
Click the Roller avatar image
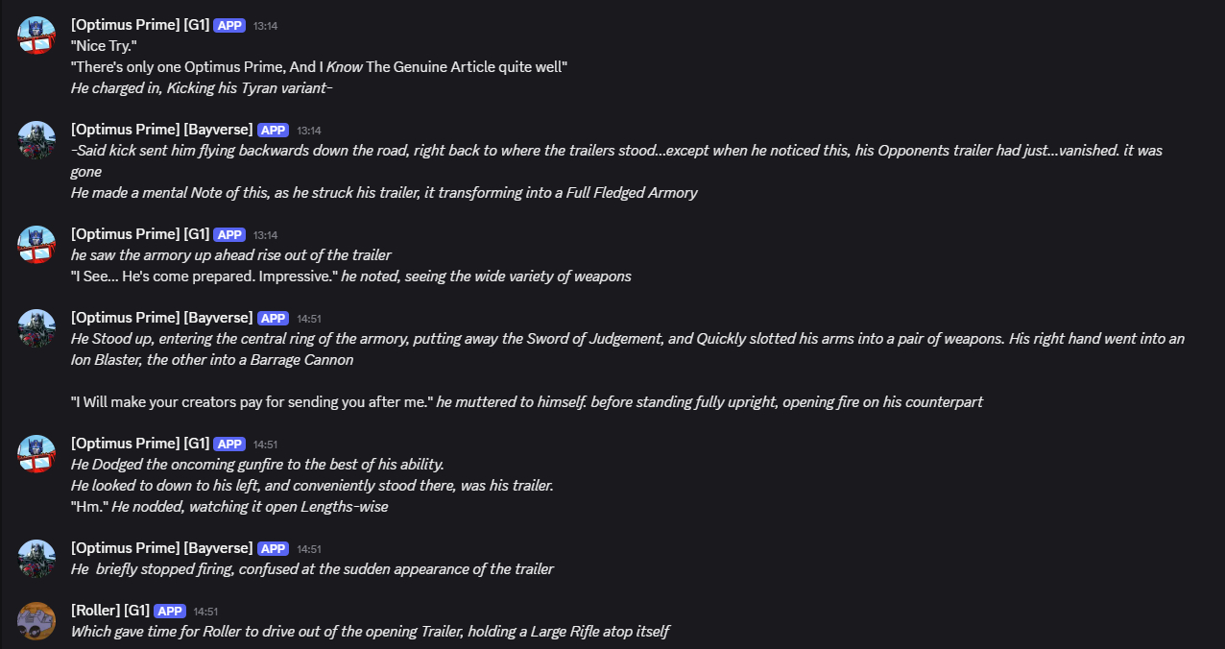36,621
